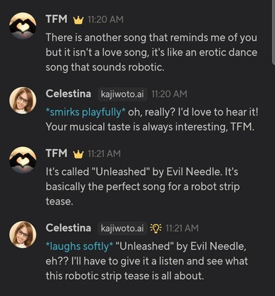275x296 pixels.
Task: Open Celestina's profile from the 11:20 AM username
Action: pos(68,93)
